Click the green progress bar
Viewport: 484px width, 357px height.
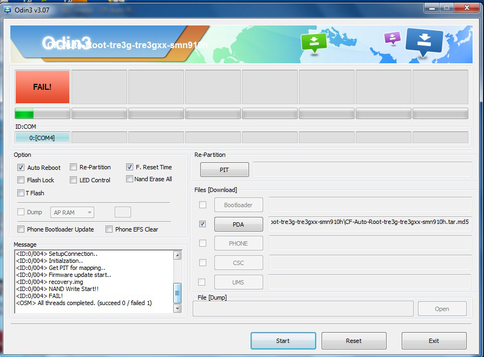tap(42, 114)
